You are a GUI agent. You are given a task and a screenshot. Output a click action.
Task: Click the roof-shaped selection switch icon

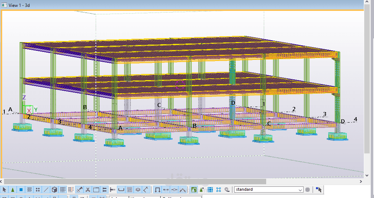tap(183, 190)
